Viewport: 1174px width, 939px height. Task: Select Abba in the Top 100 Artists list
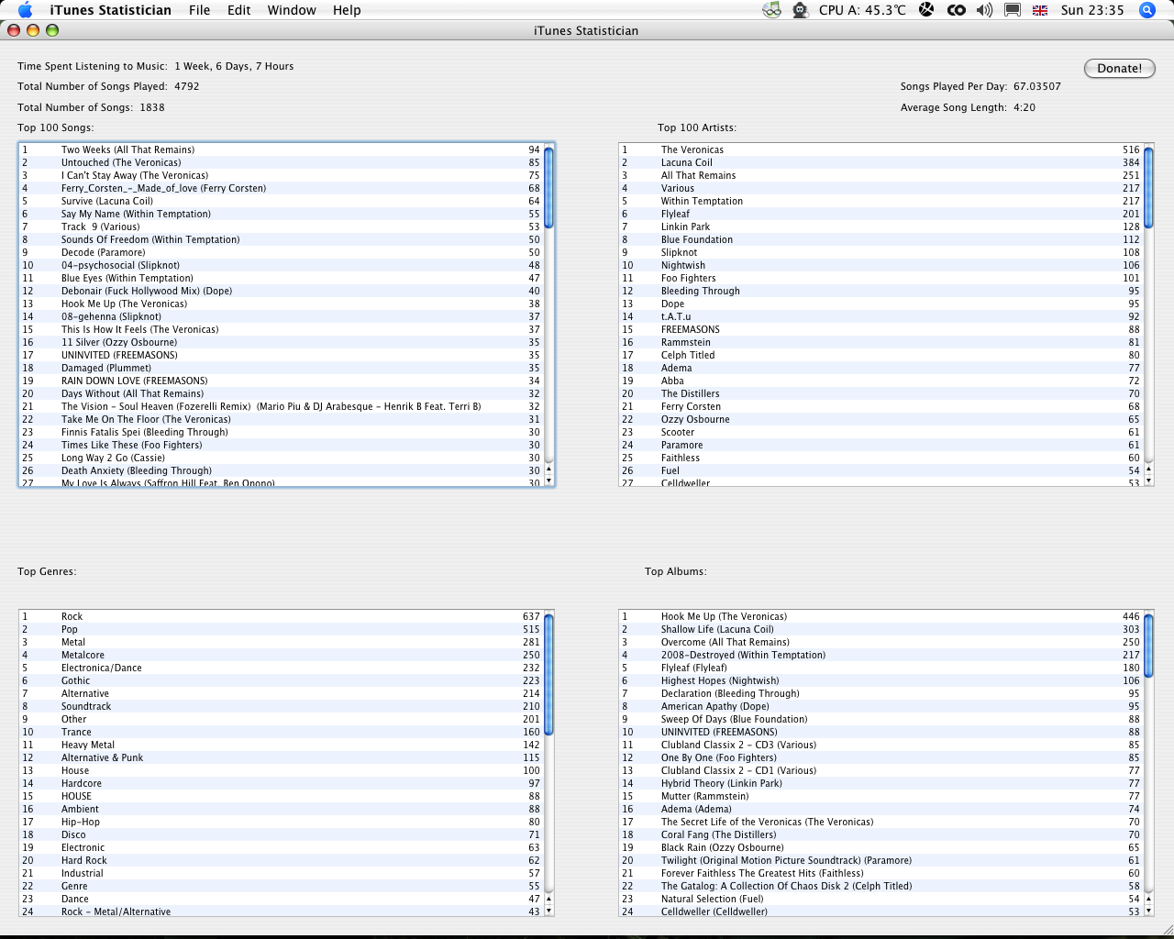(x=881, y=381)
